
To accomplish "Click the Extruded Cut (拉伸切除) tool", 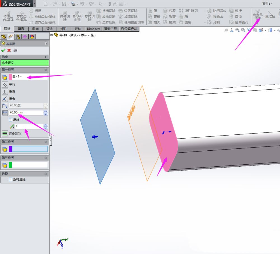I will [65, 16].
